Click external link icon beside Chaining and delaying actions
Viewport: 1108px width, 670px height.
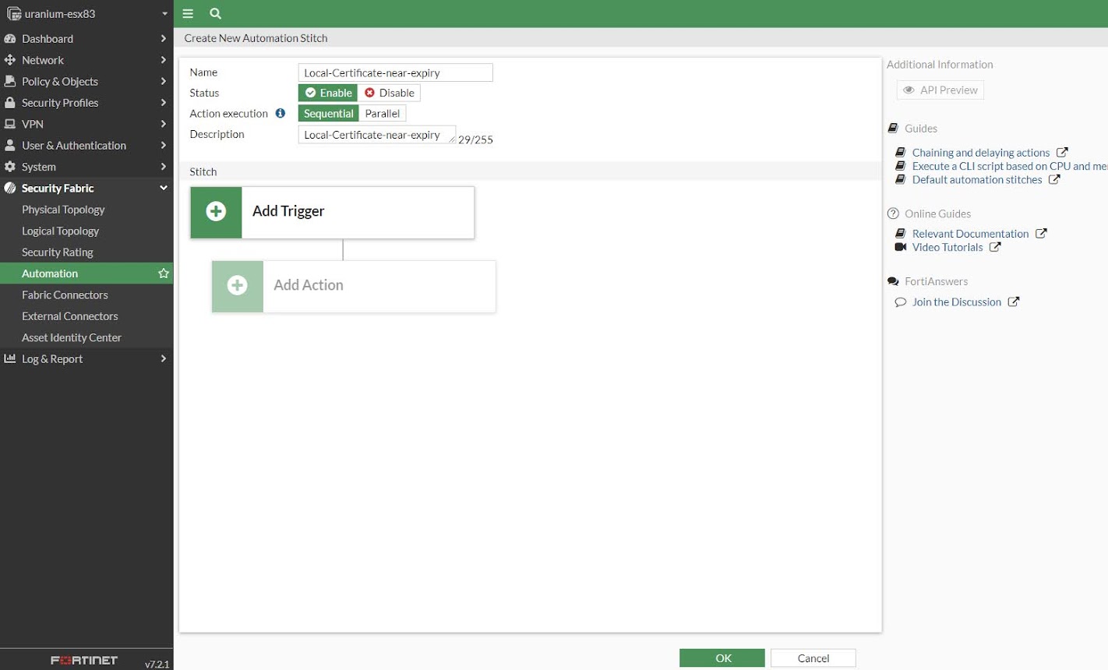[1062, 153]
